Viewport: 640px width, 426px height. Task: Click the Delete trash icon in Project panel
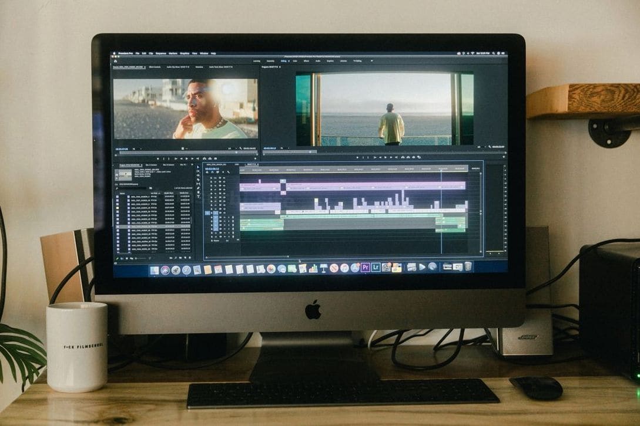point(190,258)
